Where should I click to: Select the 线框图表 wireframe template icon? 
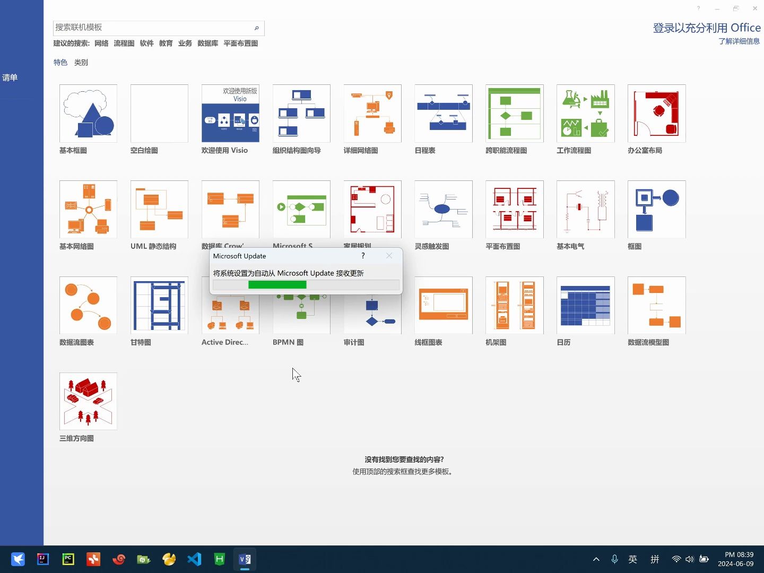click(x=444, y=306)
